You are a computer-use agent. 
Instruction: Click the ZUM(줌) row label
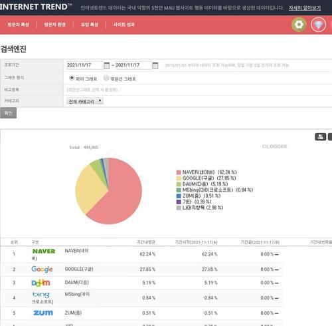[73, 313]
